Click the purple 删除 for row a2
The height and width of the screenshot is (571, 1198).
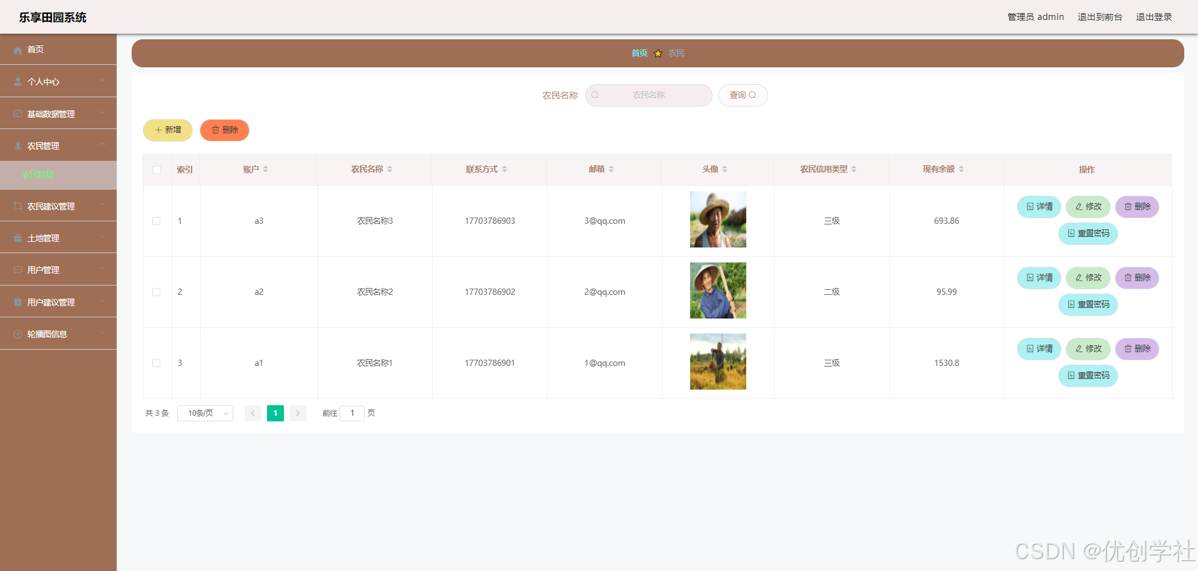[x=1137, y=278]
